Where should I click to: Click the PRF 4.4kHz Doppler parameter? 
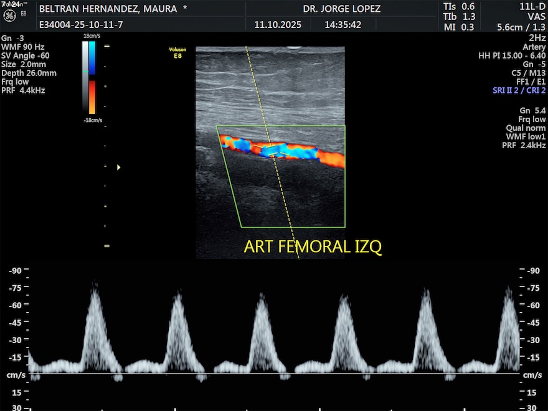coord(23,90)
